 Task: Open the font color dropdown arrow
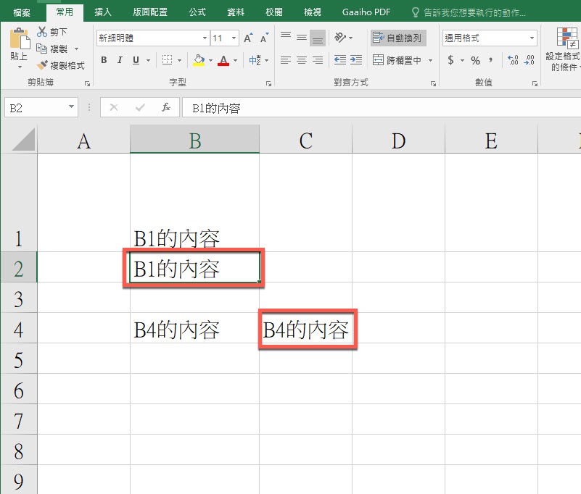[x=235, y=60]
